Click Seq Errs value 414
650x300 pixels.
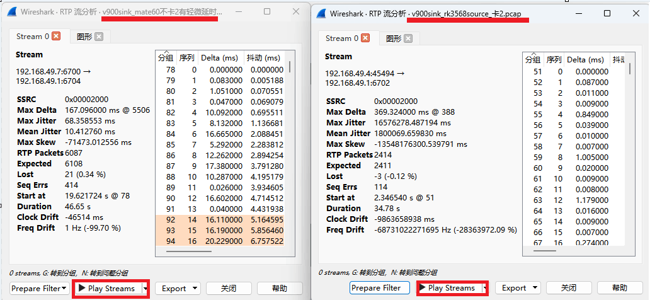72,185
